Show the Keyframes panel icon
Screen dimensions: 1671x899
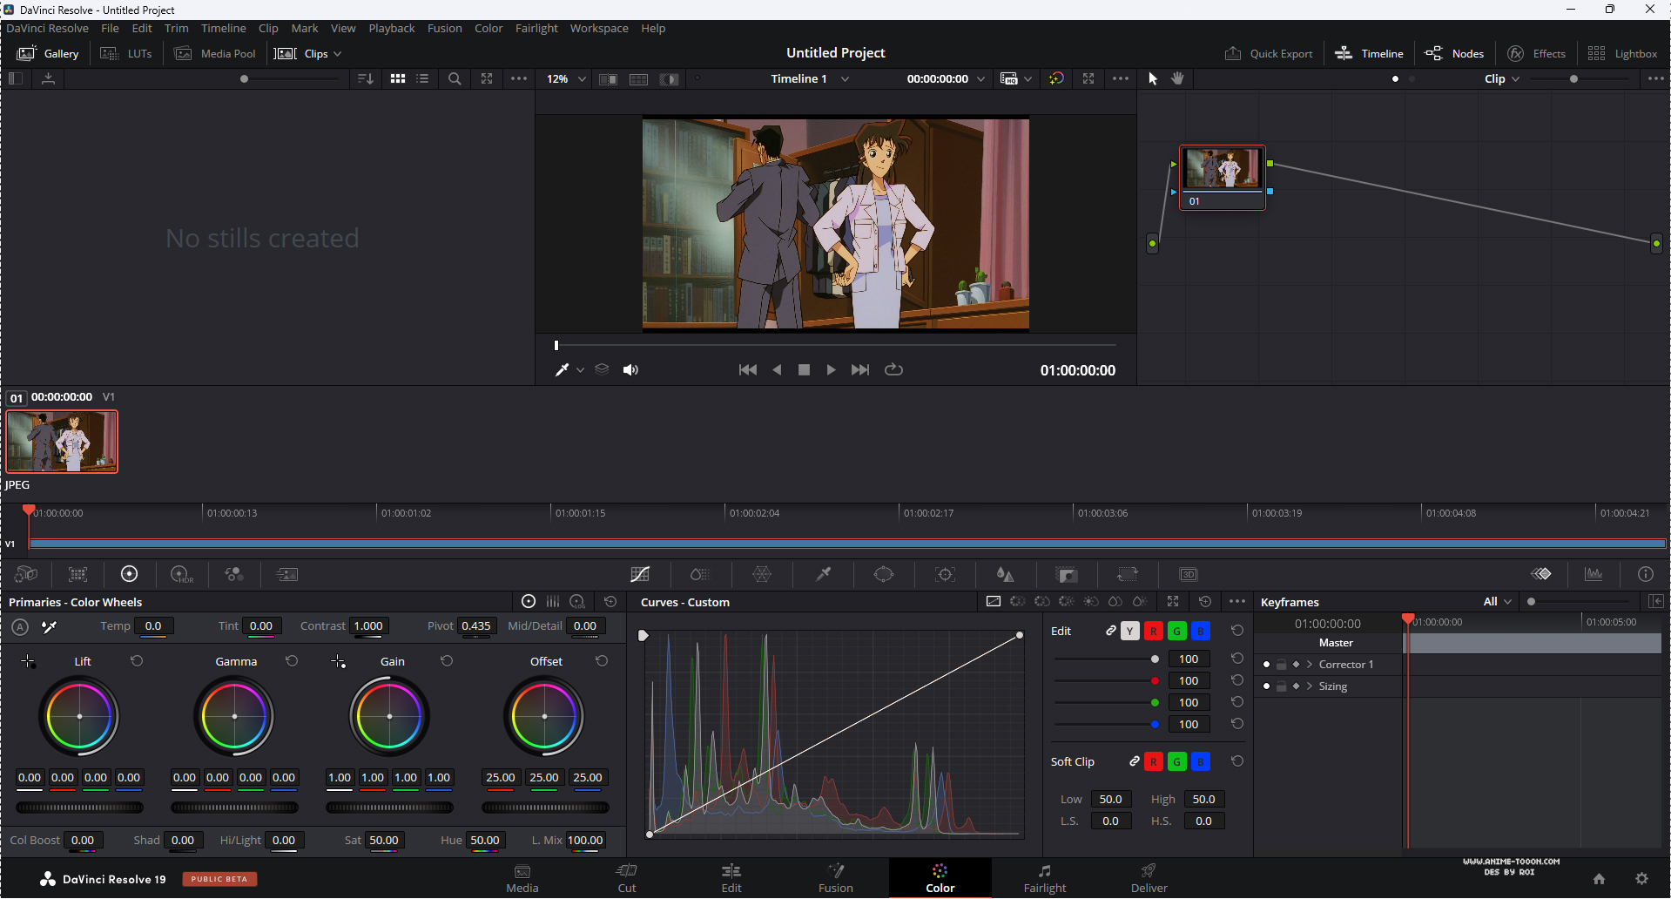pyautogui.click(x=1541, y=574)
